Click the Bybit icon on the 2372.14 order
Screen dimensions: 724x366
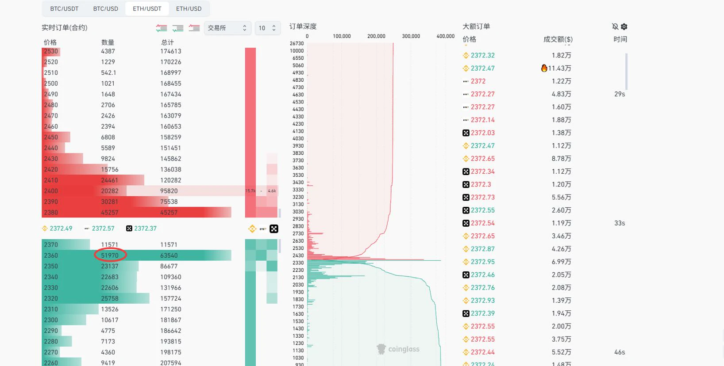(466, 120)
